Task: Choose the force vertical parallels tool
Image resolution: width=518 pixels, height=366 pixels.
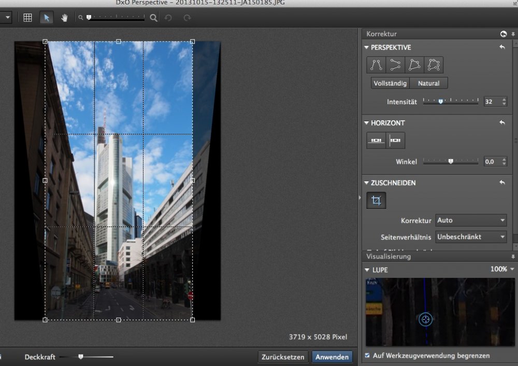Action: pos(376,65)
